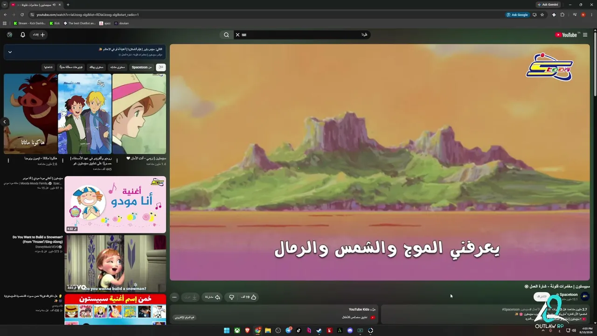The height and width of the screenshot is (336, 597).
Task: Click the Chrome address bar URL
Action: [x=88, y=14]
